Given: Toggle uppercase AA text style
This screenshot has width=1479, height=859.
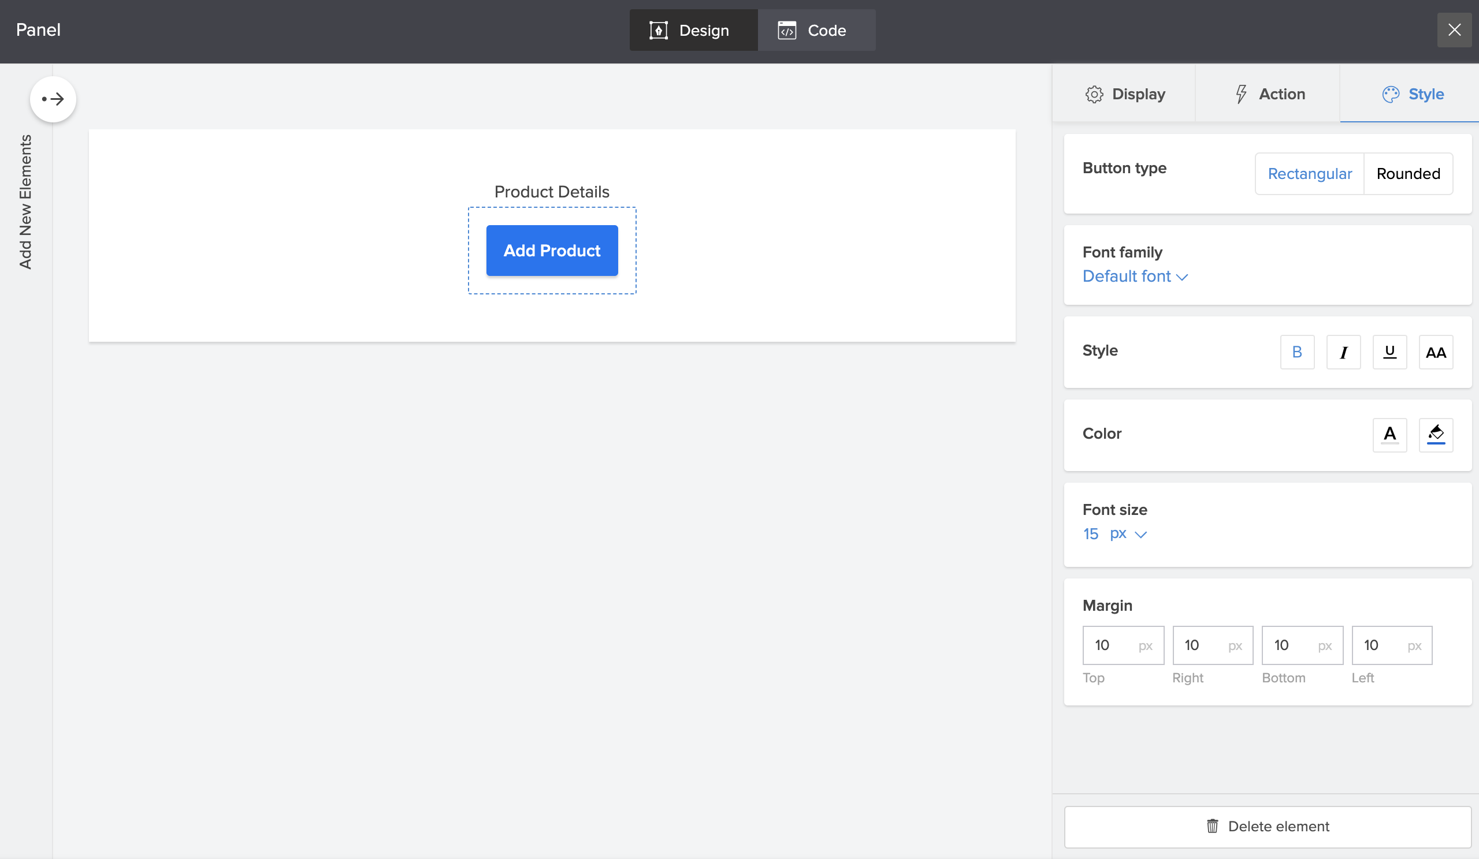Looking at the screenshot, I should 1435,352.
